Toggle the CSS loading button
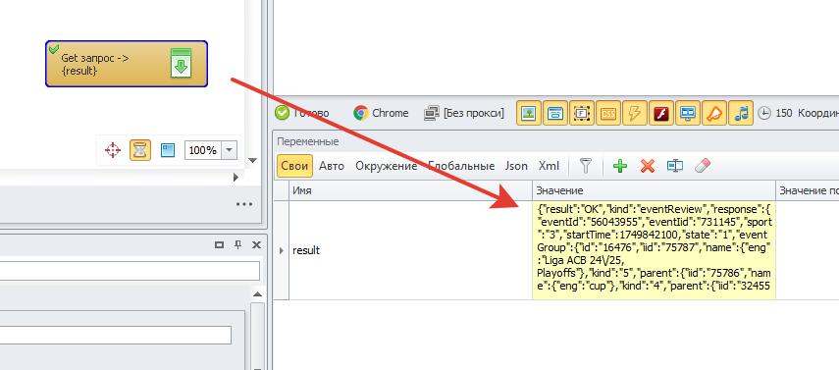This screenshot has width=839, height=370. (608, 113)
